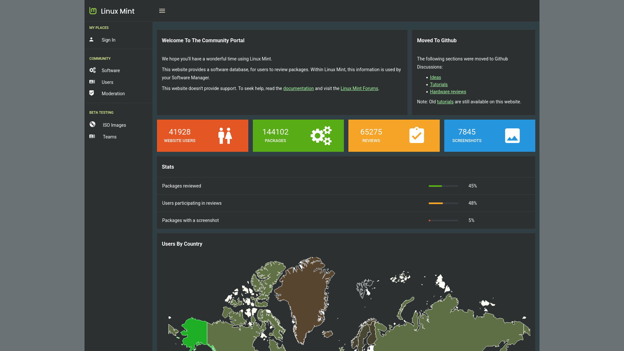624x351 pixels.
Task: Follow the Hardware reviews link
Action: (x=448, y=92)
